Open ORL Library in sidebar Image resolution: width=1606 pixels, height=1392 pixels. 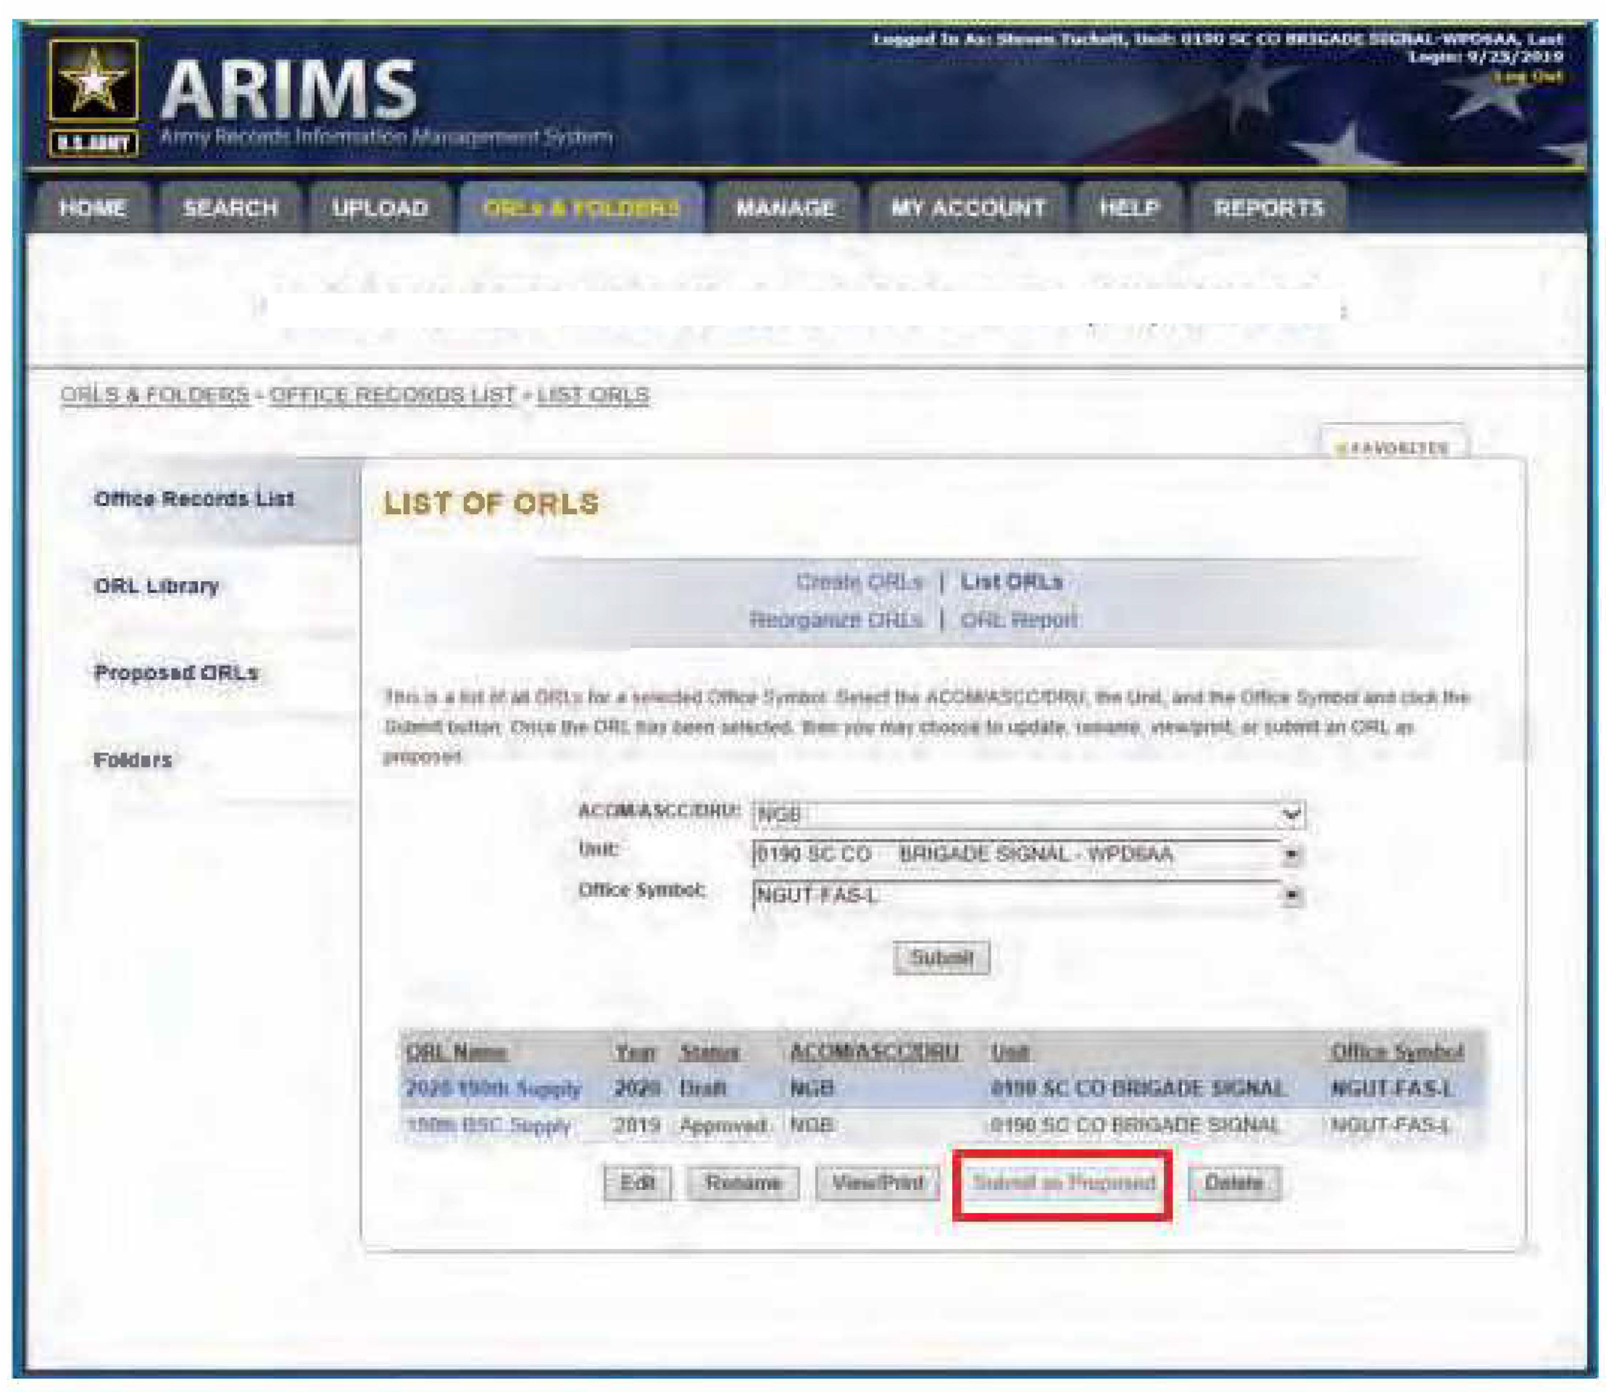(x=156, y=585)
